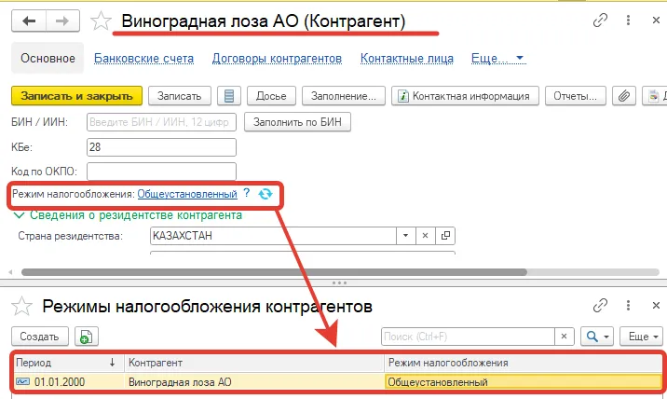Open the Досье button
The width and height of the screenshot is (667, 399).
(x=271, y=96)
